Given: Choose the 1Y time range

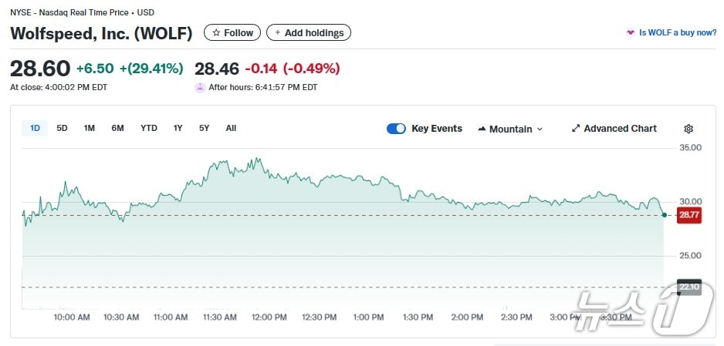Looking at the screenshot, I should click(x=178, y=128).
